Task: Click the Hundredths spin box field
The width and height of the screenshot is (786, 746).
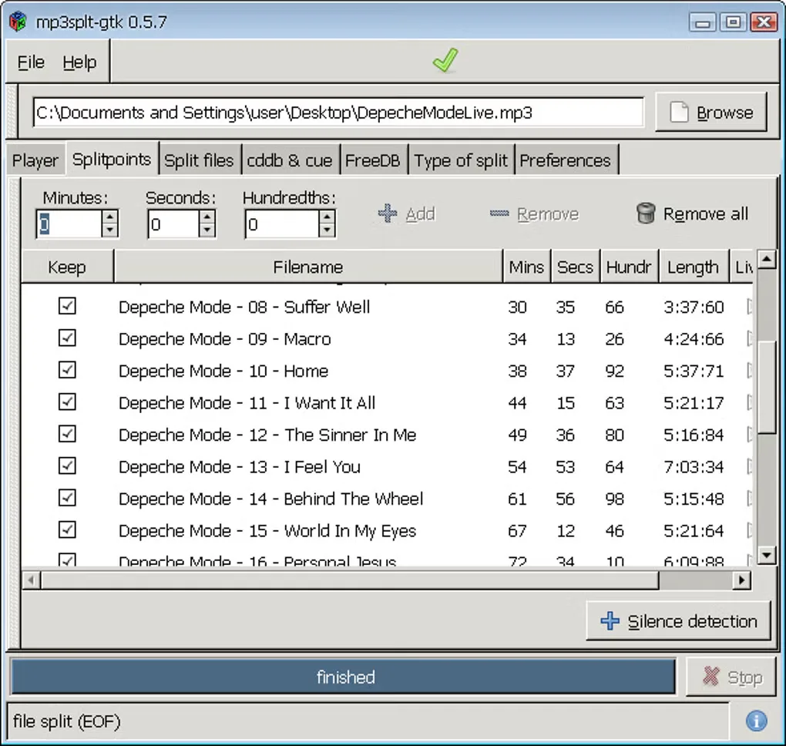Action: [282, 223]
